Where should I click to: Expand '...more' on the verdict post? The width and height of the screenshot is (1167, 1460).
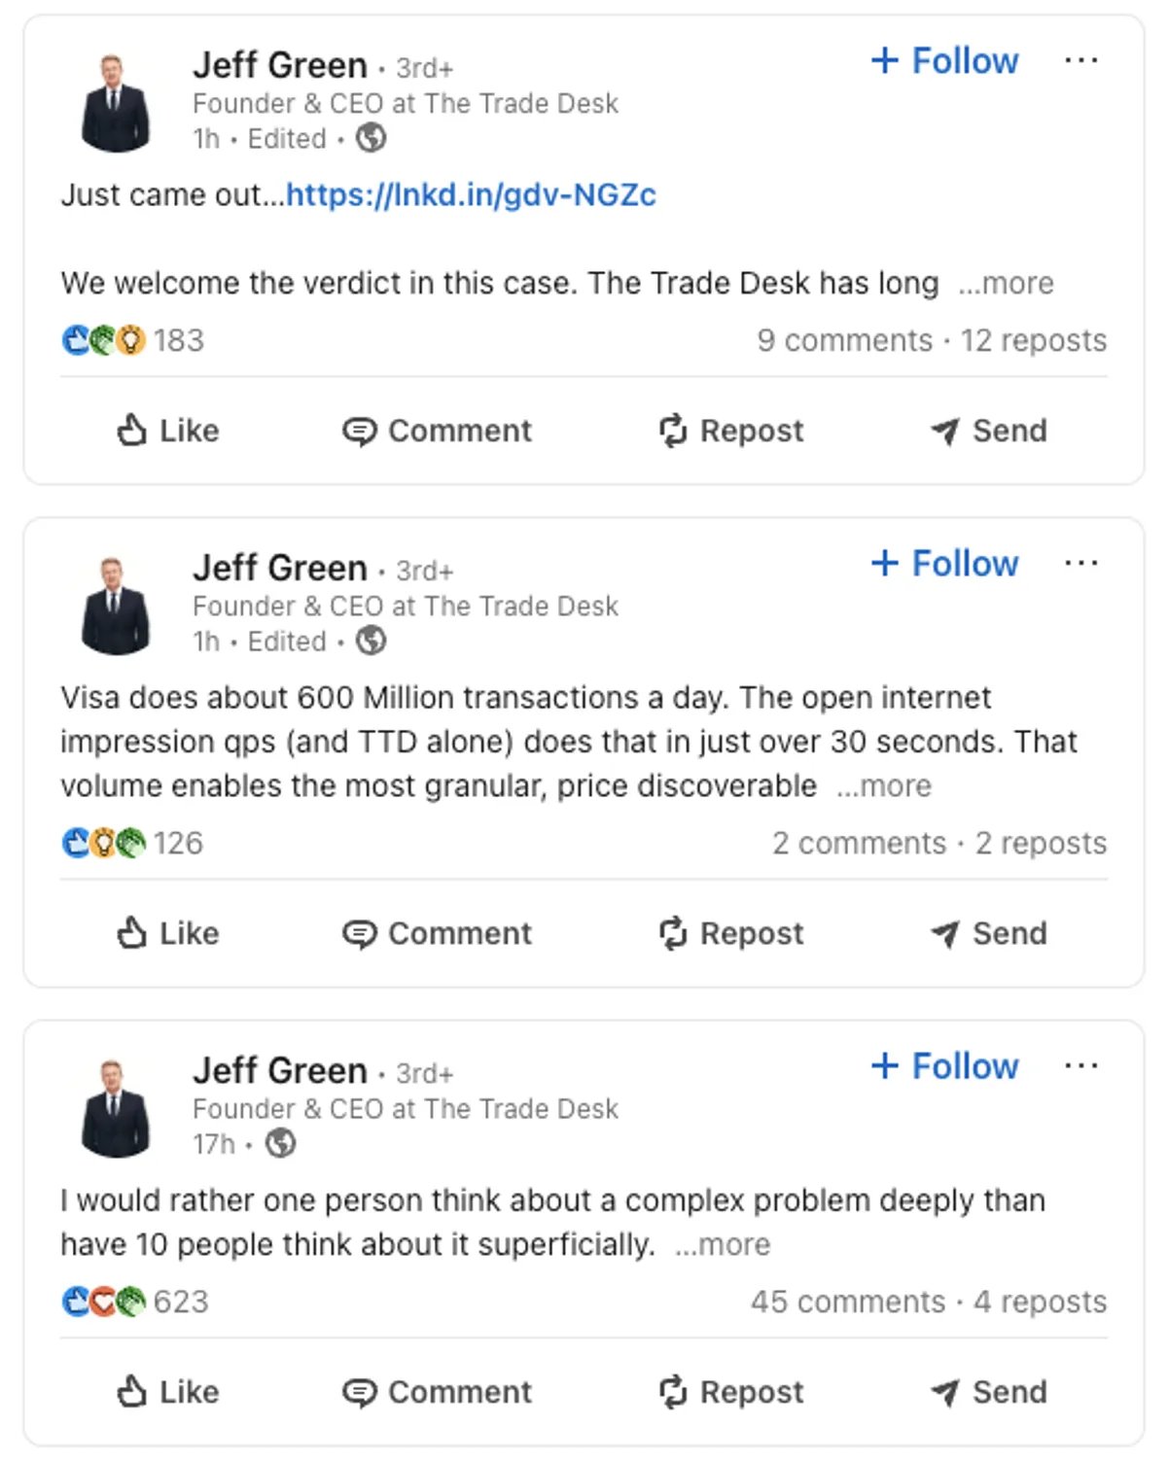click(1006, 283)
